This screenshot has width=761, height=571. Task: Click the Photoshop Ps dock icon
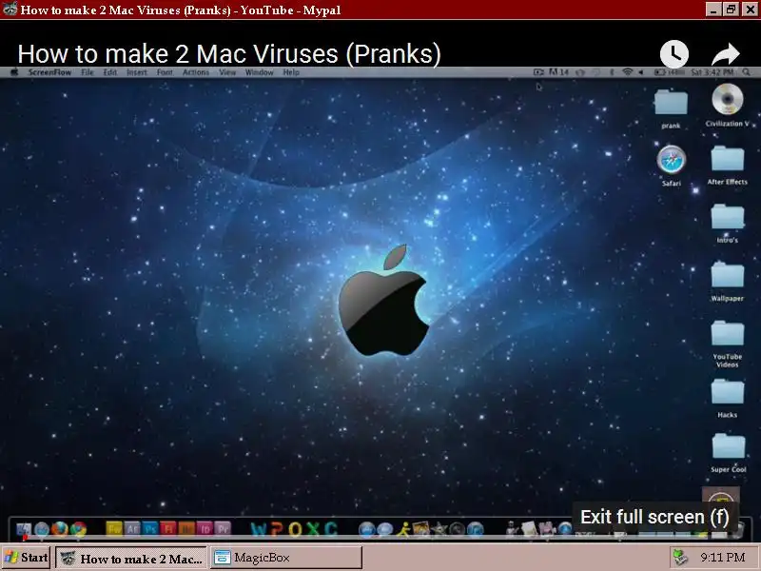(x=150, y=528)
